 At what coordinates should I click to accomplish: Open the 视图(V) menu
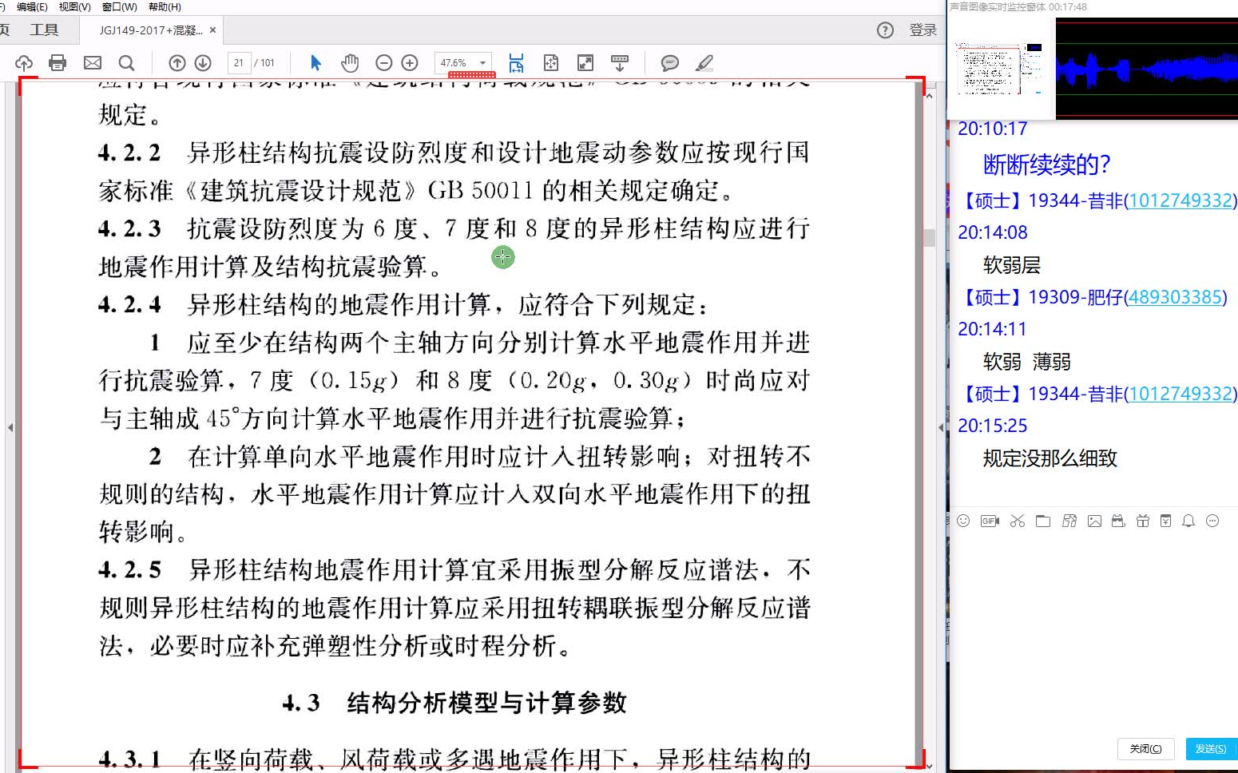pos(75,6)
